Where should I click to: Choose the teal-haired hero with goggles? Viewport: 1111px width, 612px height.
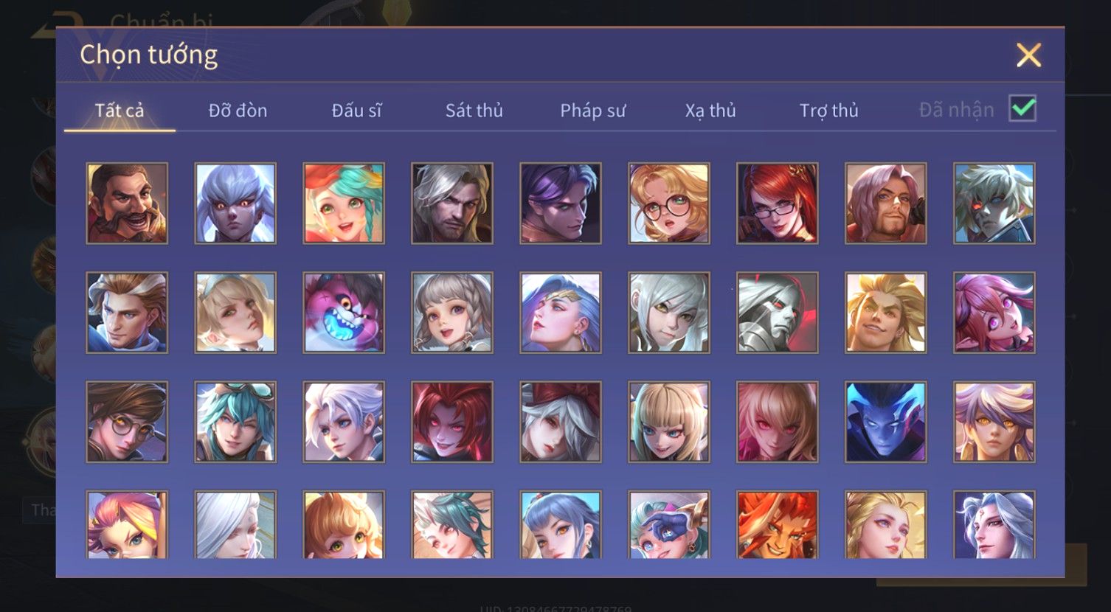tap(235, 422)
